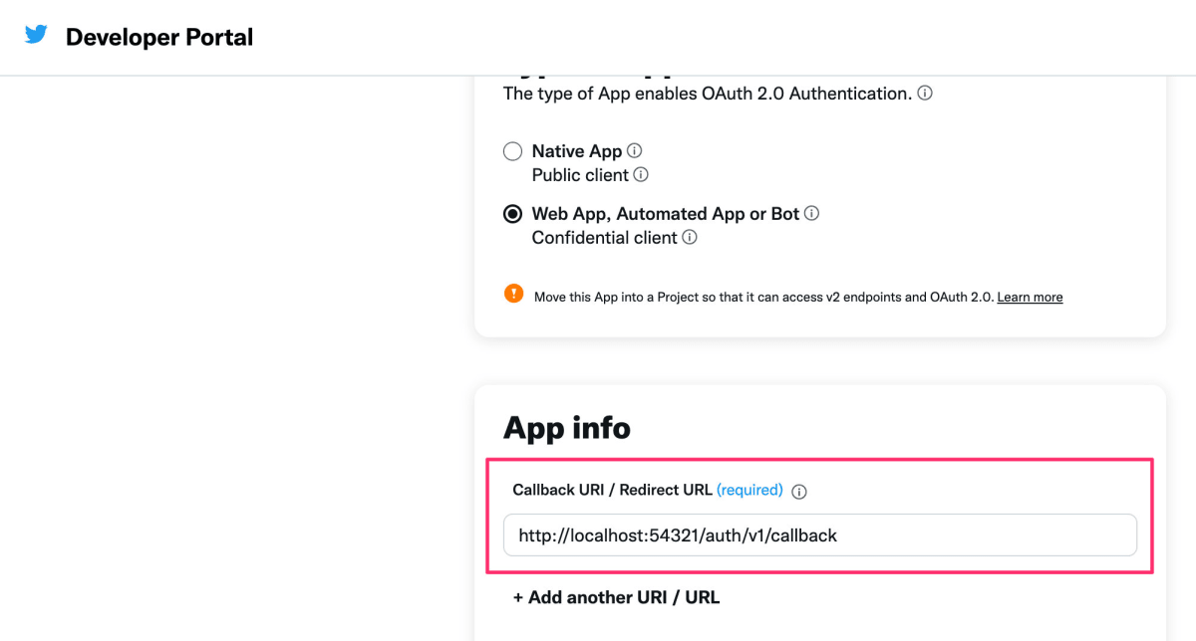1196x641 pixels.
Task: Open info icon beside OAuth 2.0 Authentication
Action: click(x=925, y=94)
